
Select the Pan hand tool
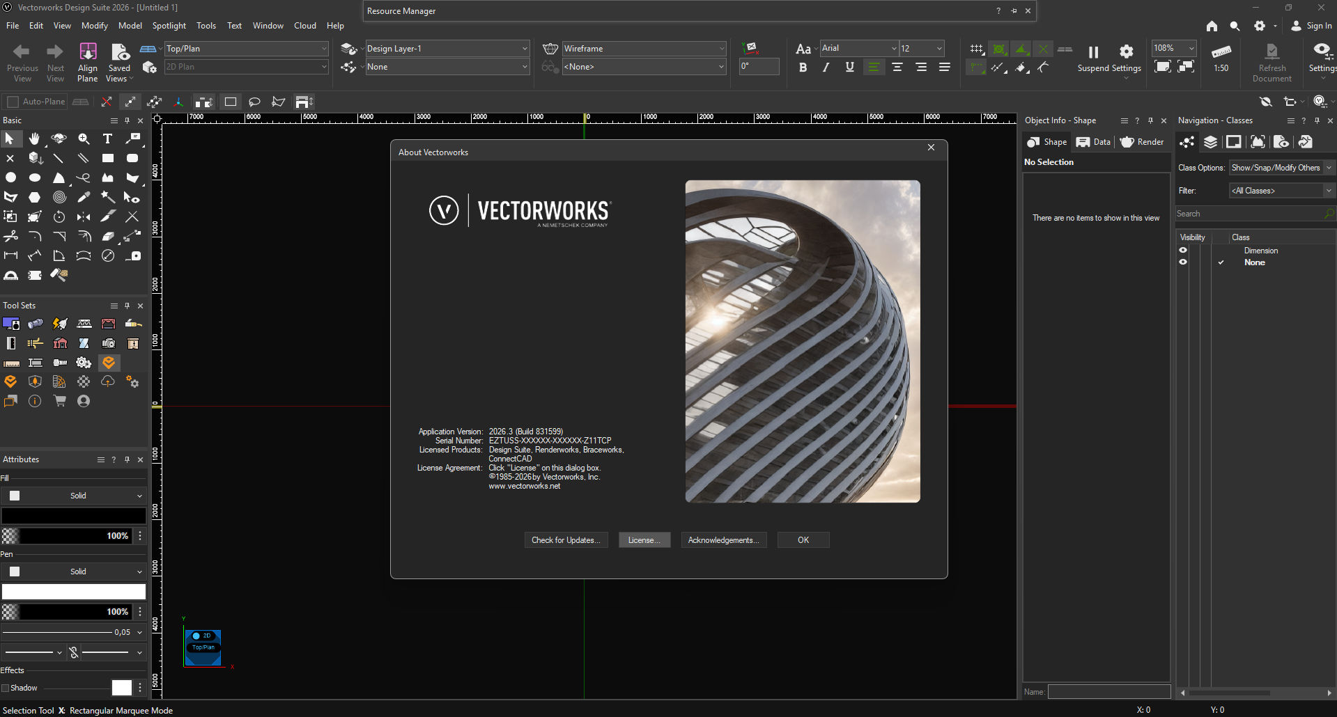(34, 139)
